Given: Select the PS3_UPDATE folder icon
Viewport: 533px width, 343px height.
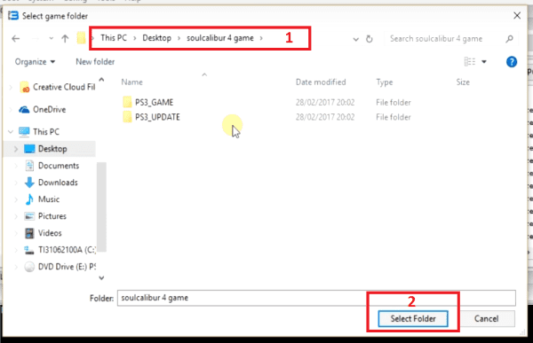Looking at the screenshot, I should [127, 117].
